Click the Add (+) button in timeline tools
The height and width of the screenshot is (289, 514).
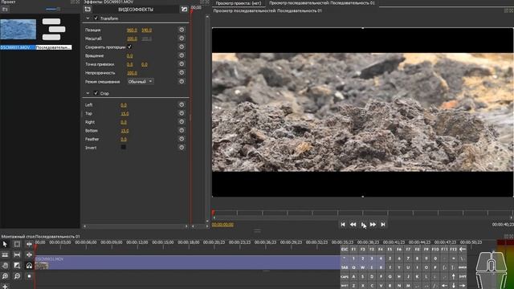pyautogui.click(x=5, y=287)
